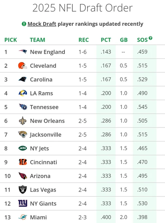The width and height of the screenshot is (165, 223).
Task: Click the Cleveland Browns helmet logo
Action: point(23,66)
